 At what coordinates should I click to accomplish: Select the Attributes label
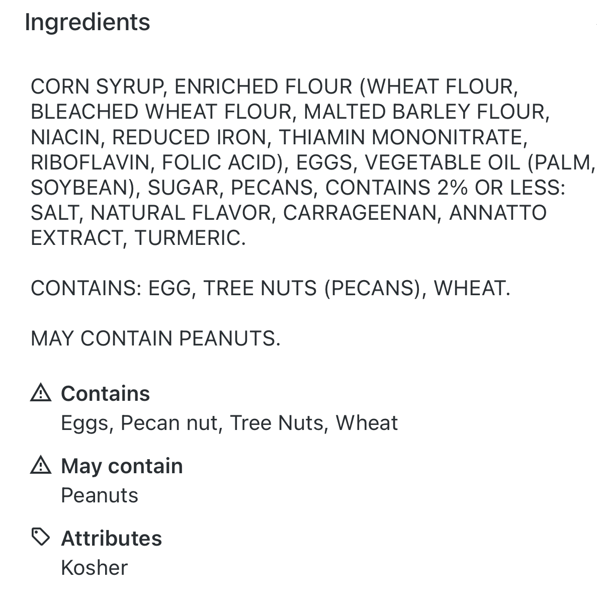click(x=111, y=538)
